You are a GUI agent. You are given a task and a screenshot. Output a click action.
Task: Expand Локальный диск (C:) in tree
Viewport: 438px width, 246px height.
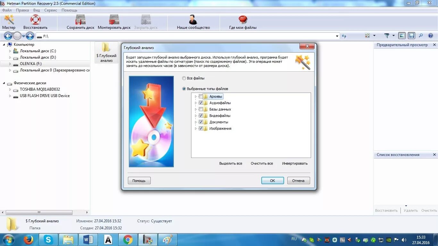pyautogui.click(x=10, y=51)
